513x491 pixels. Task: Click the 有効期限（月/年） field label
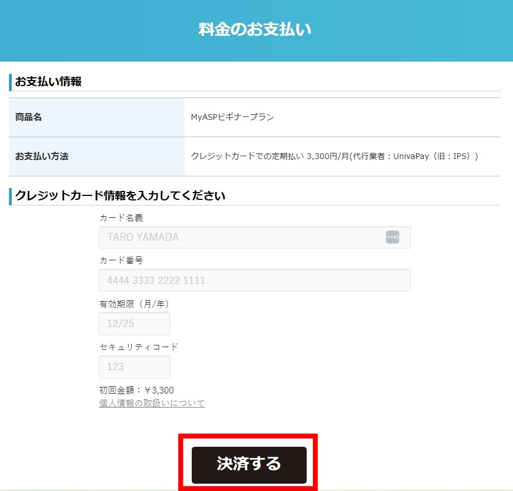click(x=134, y=304)
